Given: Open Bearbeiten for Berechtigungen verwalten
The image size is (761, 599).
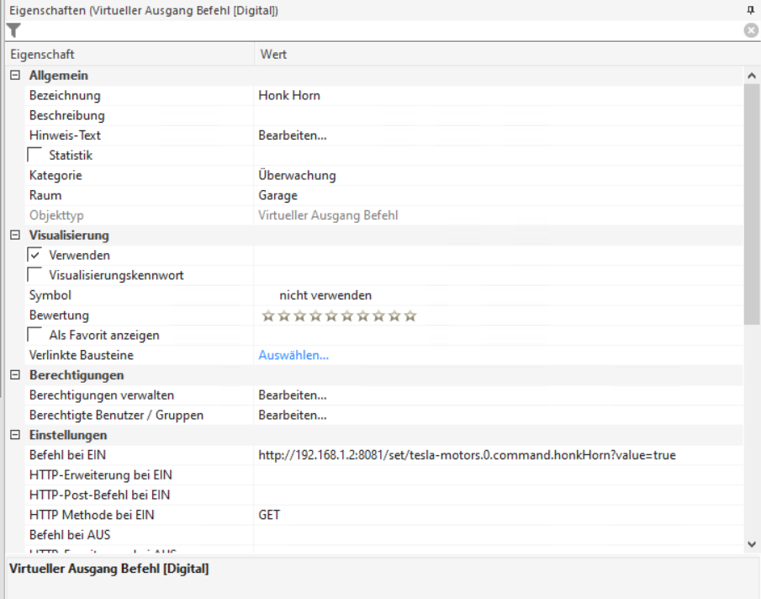Looking at the screenshot, I should click(292, 395).
